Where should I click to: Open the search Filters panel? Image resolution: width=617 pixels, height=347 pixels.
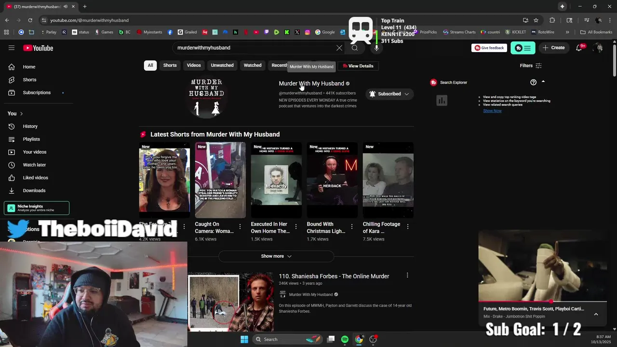point(531,66)
